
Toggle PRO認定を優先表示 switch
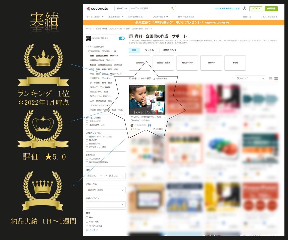(122, 38)
